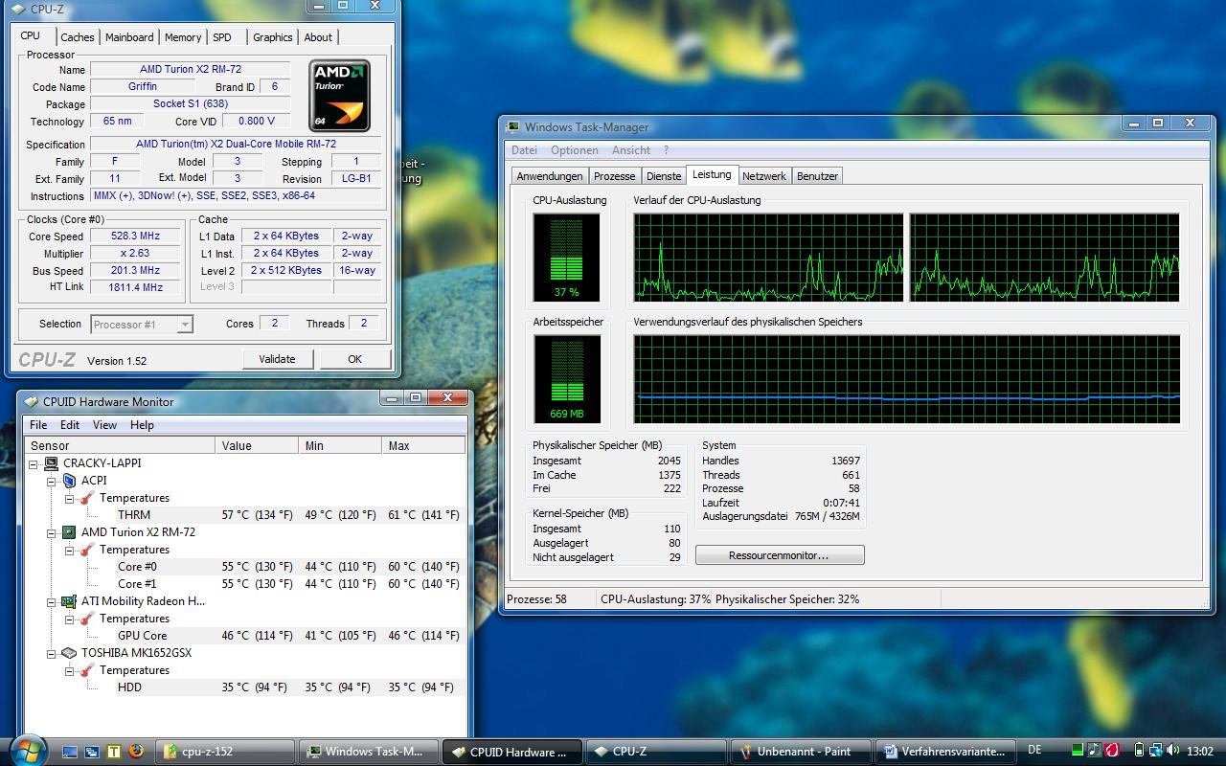Click the thermometer icon under AMD Turion
The height and width of the screenshot is (766, 1226).
[87, 550]
